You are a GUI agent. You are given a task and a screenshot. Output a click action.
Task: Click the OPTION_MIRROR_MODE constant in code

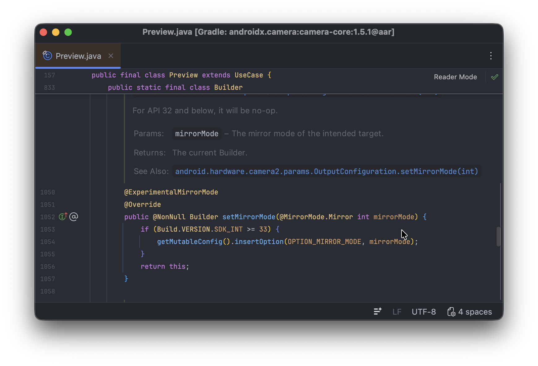click(324, 242)
